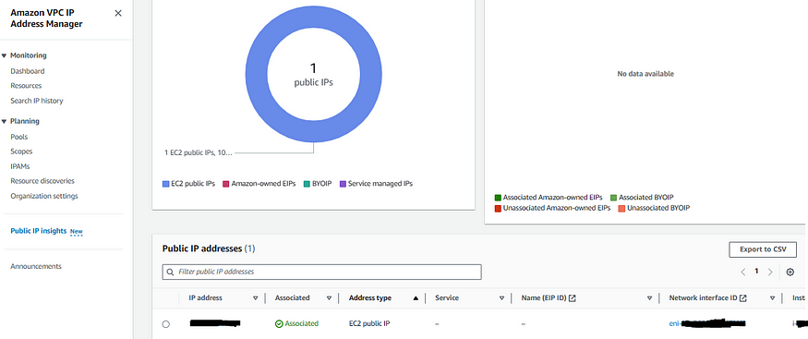Toggle Associated BYOIP legend swatch

point(613,198)
